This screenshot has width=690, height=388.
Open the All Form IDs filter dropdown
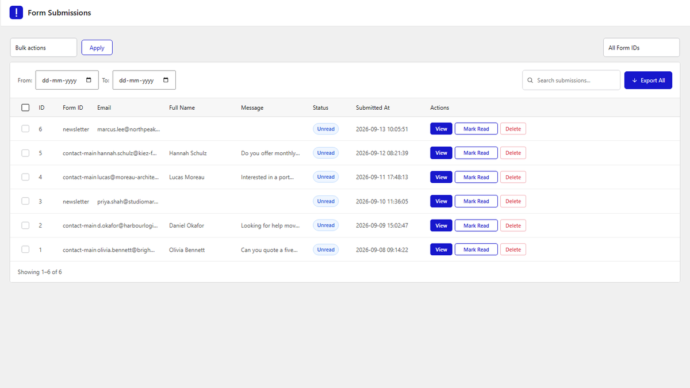(641, 48)
